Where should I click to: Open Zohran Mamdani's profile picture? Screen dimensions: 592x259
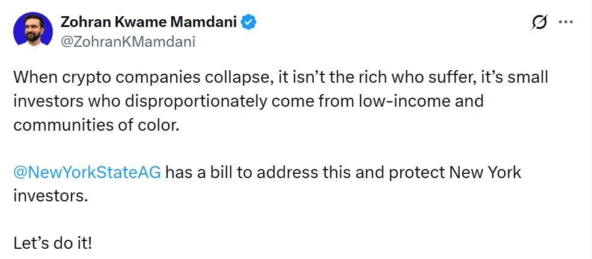(32, 30)
